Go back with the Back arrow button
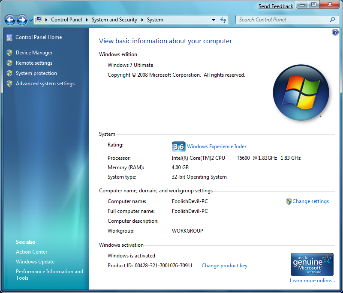 coord(10,20)
